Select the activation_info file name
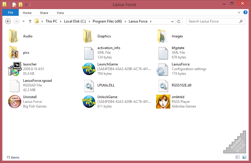The height and width of the screenshot is (163, 251). 109,48
